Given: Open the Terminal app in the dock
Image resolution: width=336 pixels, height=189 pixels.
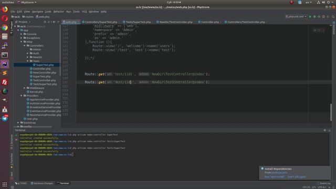Looking at the screenshot, I should point(5,55).
